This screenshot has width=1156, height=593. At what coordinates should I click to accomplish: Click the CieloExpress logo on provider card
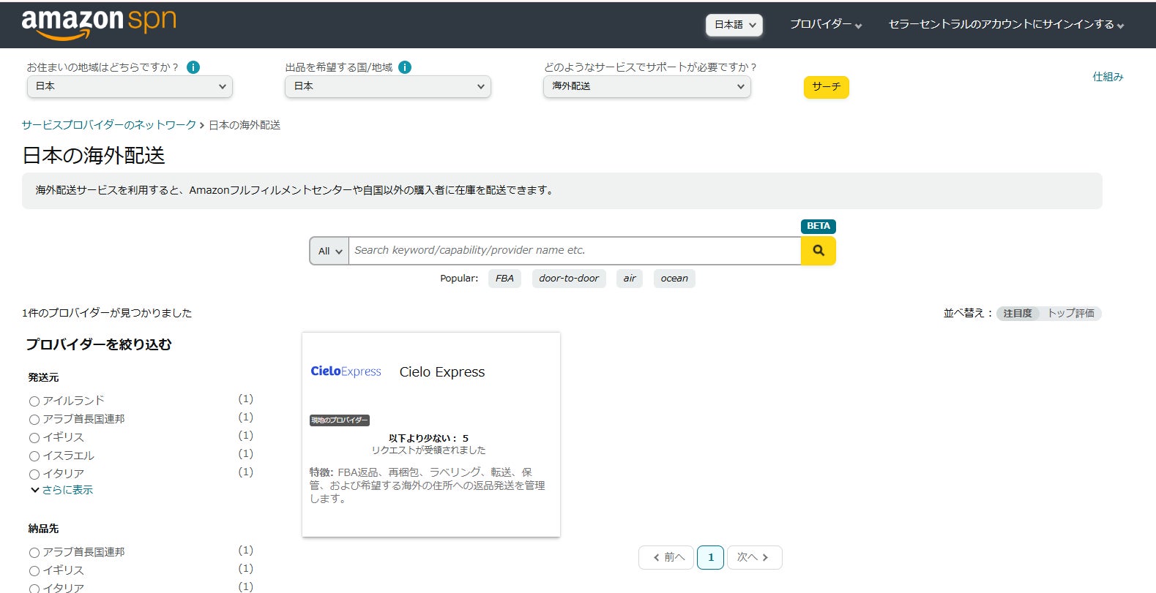coord(346,371)
